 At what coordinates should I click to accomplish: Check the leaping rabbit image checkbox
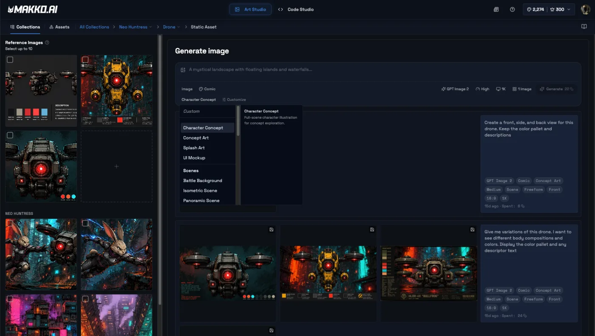pyautogui.click(x=85, y=223)
